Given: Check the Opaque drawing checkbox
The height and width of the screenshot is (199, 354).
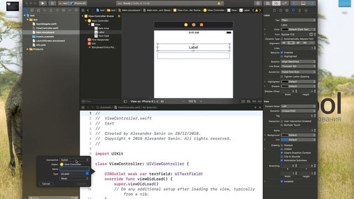Looking at the screenshot, I should (282, 145).
